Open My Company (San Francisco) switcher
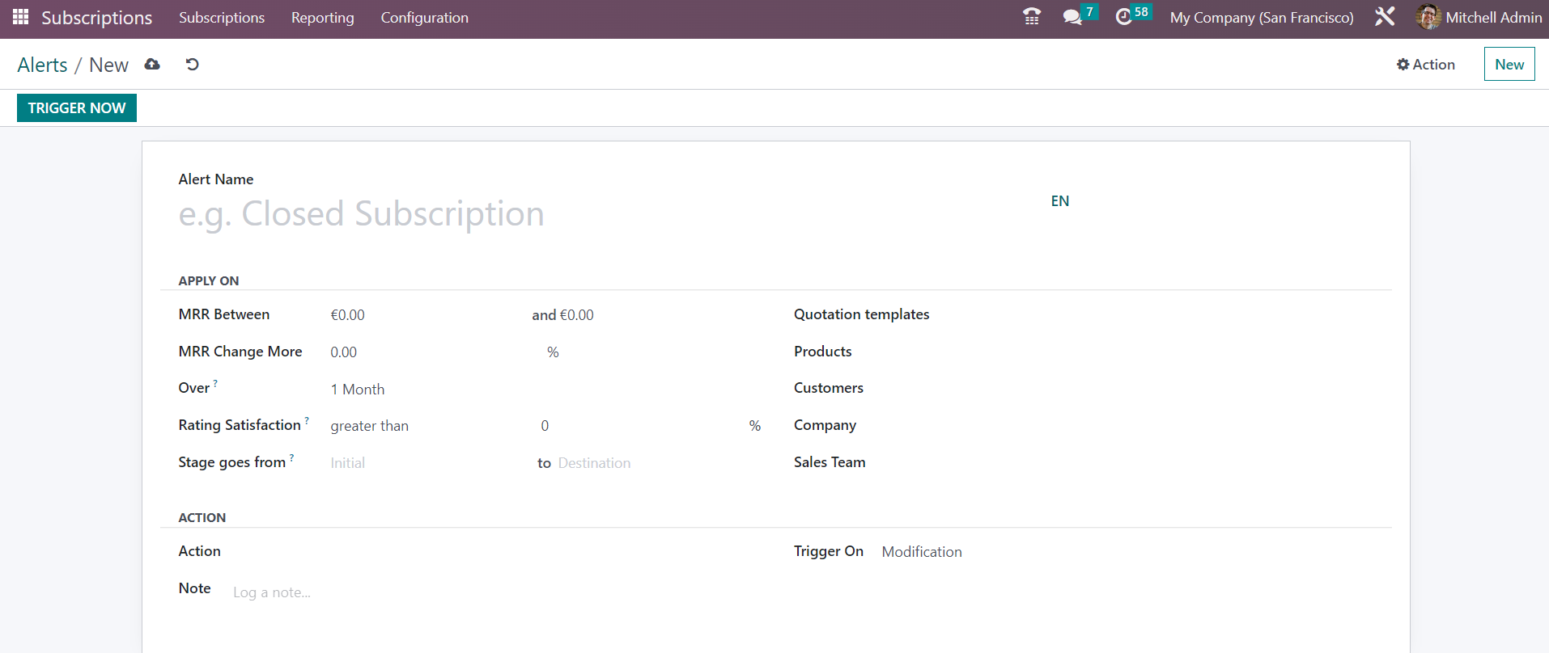Image resolution: width=1549 pixels, height=653 pixels. (x=1262, y=18)
